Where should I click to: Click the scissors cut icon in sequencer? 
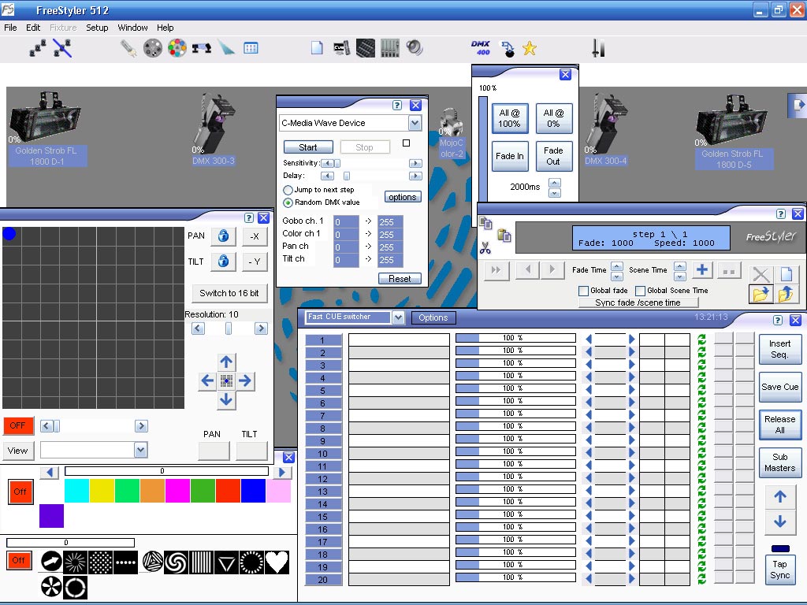tap(485, 249)
